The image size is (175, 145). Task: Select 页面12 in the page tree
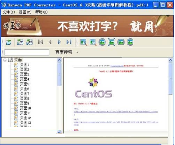pyautogui.click(x=25, y=118)
